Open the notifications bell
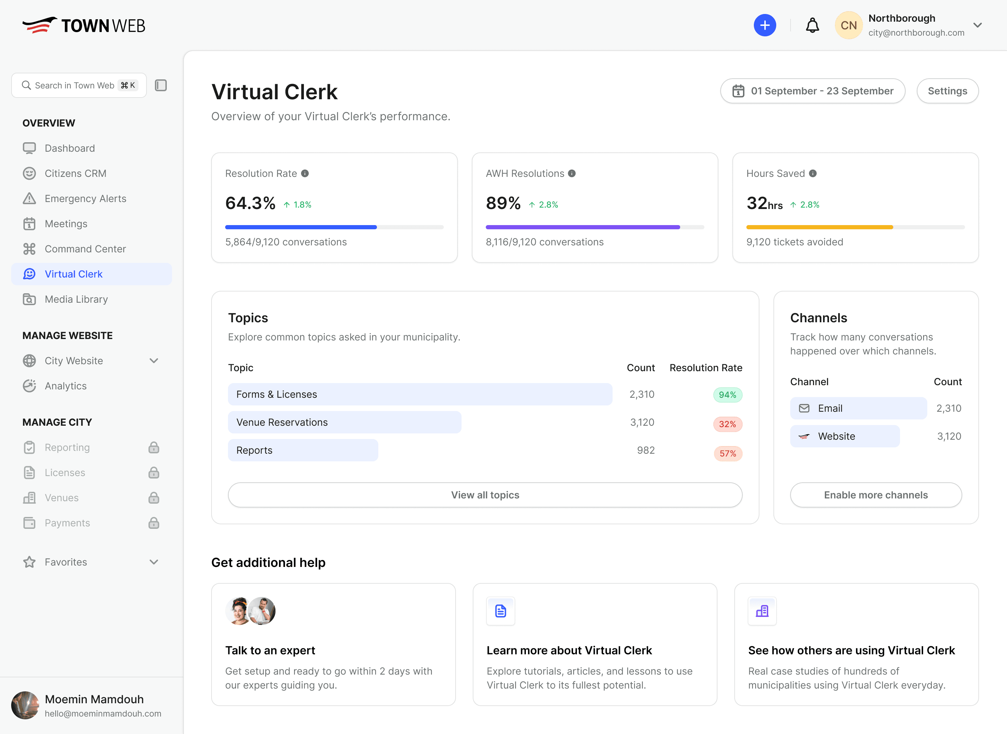This screenshot has width=1007, height=734. coord(812,25)
